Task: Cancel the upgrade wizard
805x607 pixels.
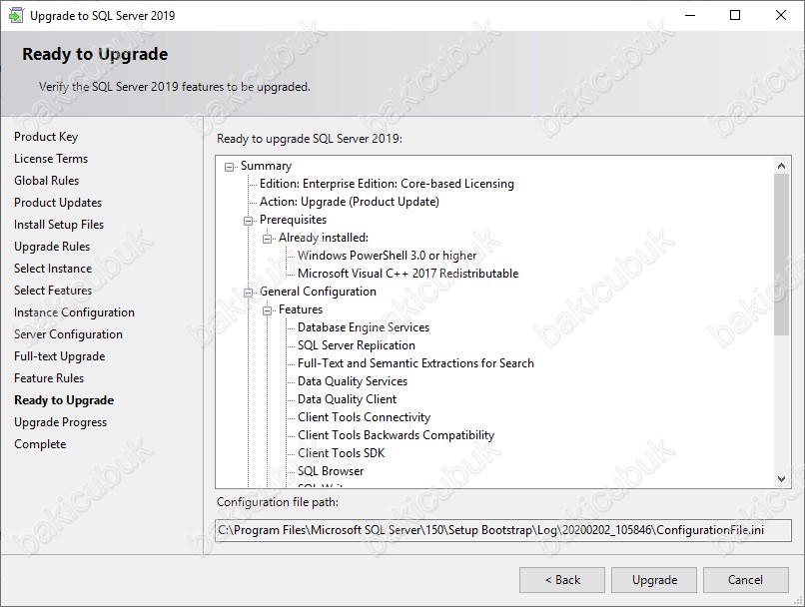Action: (x=745, y=580)
